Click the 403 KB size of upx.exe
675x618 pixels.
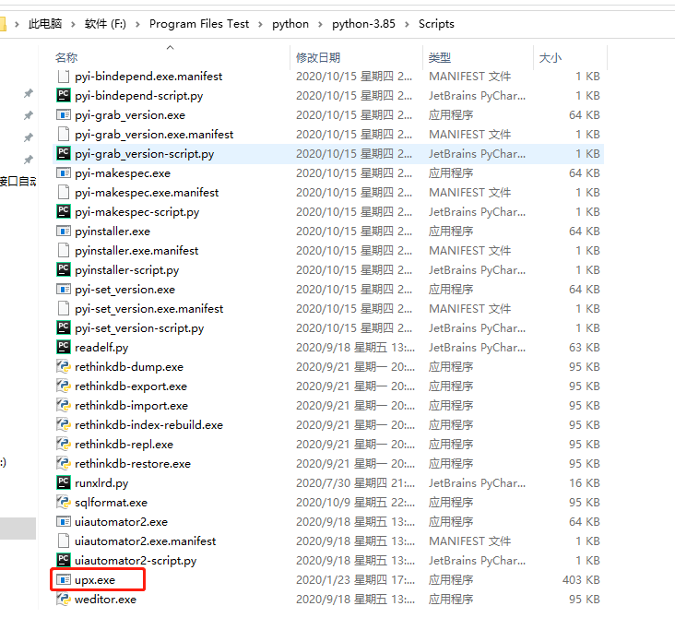click(581, 579)
